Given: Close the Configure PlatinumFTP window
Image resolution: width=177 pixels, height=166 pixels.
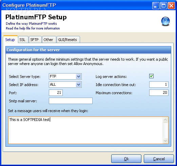Looking at the screenshot, I should point(171,5).
